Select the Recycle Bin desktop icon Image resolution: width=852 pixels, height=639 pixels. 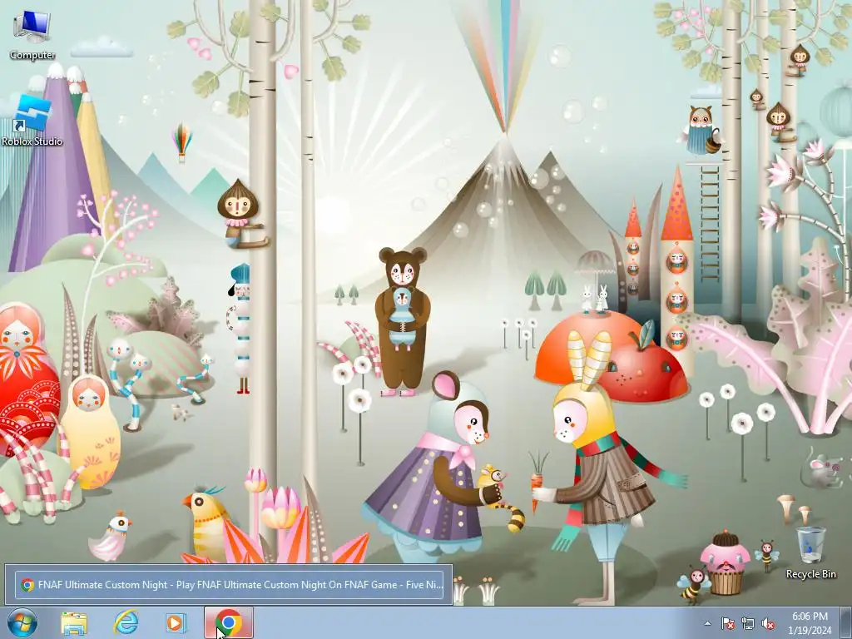click(810, 552)
